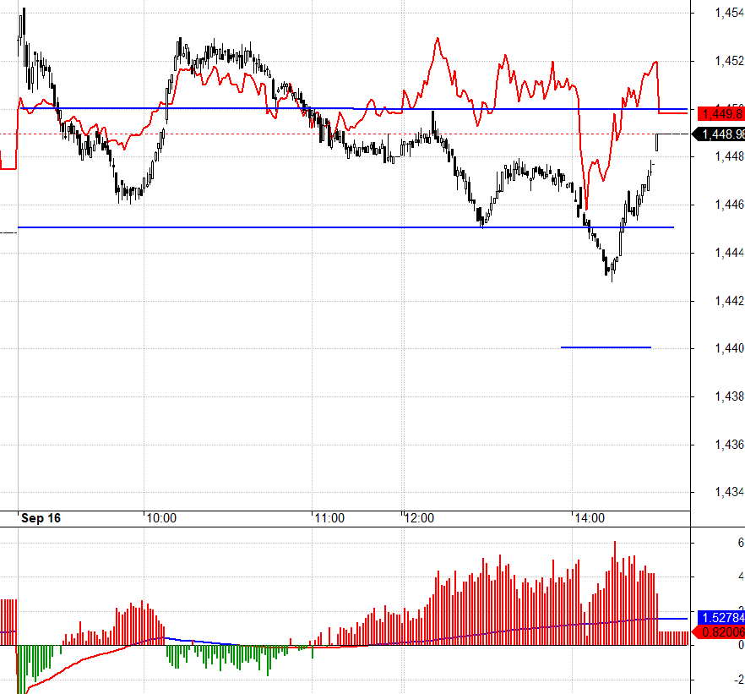This screenshot has width=745, height=694.
Task: Select the blue 1.52784 indicator value label
Action: tap(717, 618)
